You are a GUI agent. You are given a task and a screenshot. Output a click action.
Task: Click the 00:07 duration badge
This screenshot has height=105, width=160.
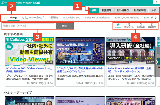pos(150,62)
